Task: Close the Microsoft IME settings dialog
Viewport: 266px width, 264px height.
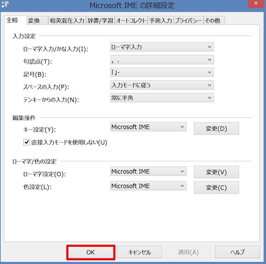Action: 256,4
